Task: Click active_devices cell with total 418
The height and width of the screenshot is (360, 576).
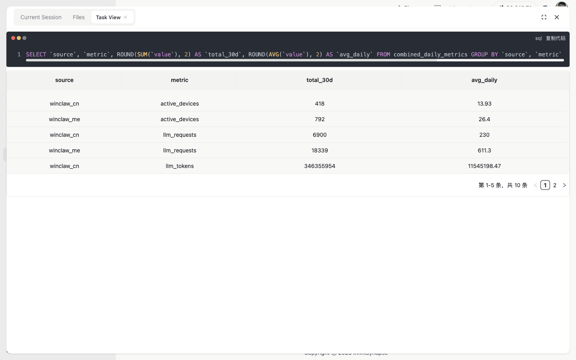Action: [180, 104]
